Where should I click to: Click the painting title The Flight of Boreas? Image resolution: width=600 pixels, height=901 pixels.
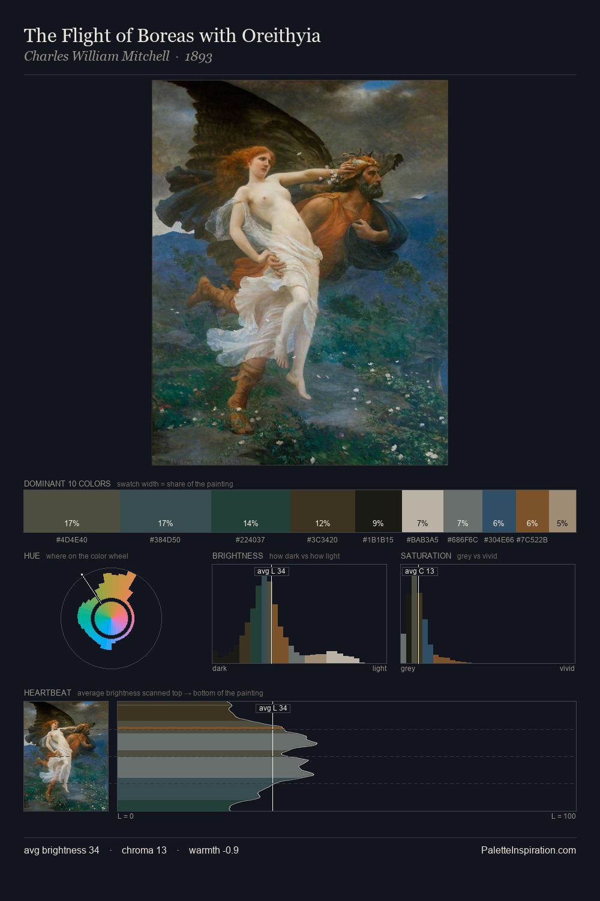pyautogui.click(x=172, y=35)
